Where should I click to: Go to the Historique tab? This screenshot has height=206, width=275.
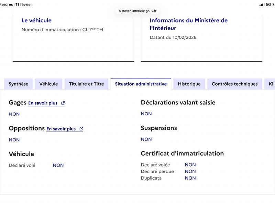click(x=189, y=84)
